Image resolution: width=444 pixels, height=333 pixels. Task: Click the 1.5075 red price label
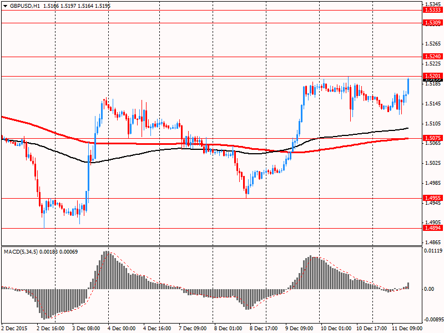tap(433, 138)
